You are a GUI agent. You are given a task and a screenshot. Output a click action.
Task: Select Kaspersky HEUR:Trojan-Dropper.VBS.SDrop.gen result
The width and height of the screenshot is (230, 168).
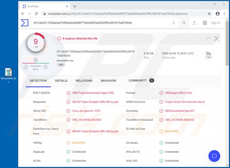95,102
